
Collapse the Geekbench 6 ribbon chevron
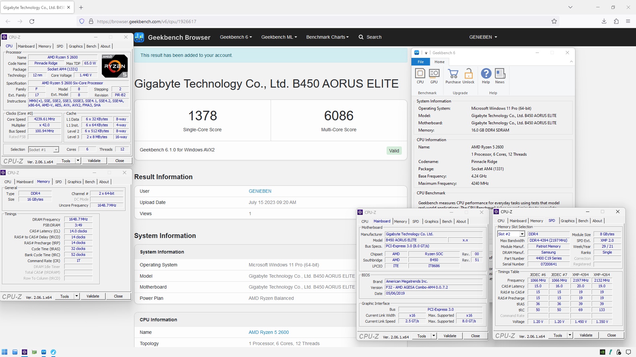pos(571,62)
